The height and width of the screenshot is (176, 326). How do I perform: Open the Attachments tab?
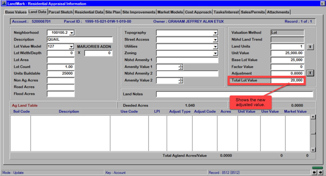(x=278, y=12)
